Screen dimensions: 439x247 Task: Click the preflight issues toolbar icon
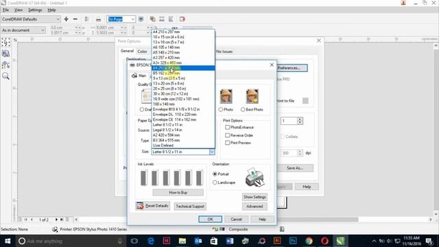(x=171, y=19)
